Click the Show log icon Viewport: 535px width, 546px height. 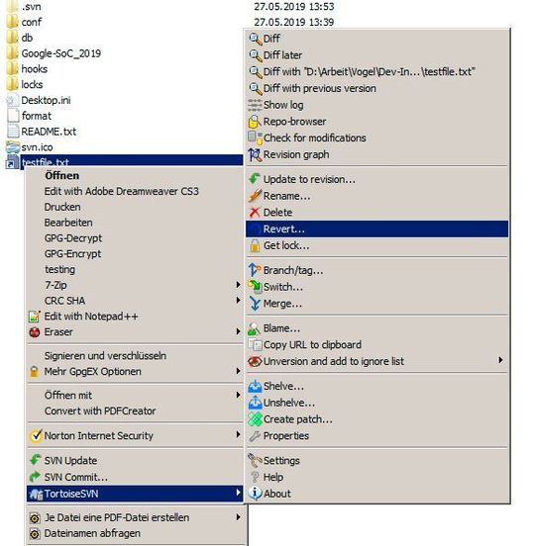pyautogui.click(x=255, y=105)
